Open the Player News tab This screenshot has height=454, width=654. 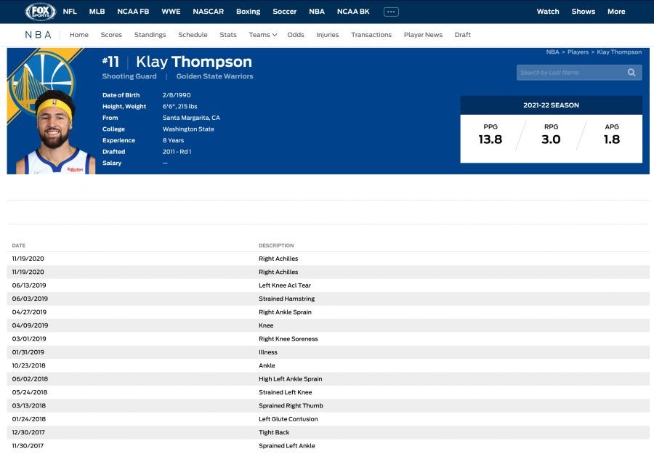pos(423,35)
